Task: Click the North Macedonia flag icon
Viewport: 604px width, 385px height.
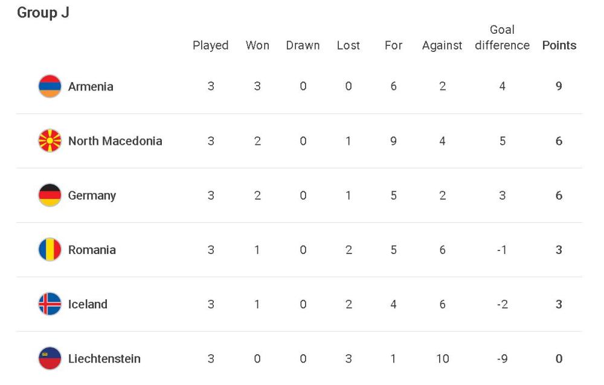Action: tap(50, 141)
